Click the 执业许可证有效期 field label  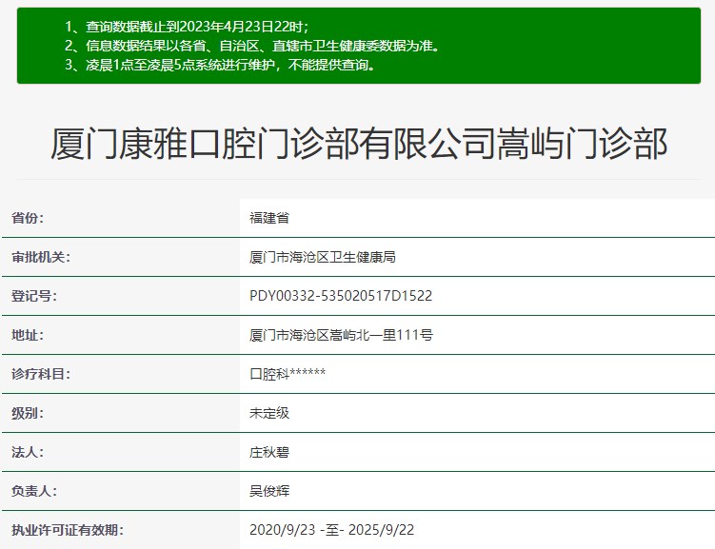click(x=68, y=530)
